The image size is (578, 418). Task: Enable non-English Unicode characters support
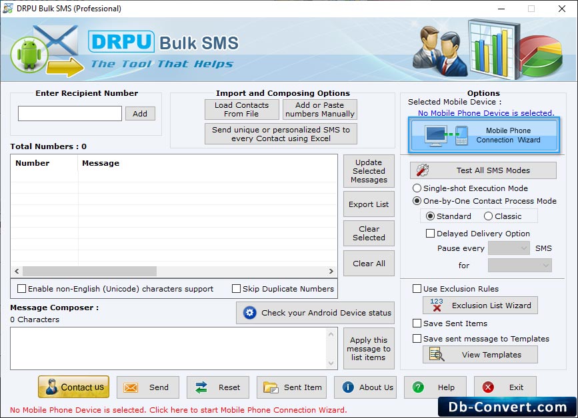(x=22, y=289)
